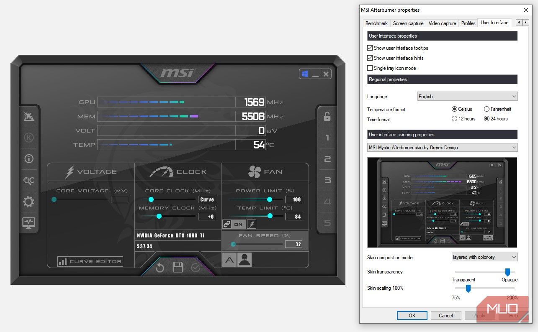Switch to the Video capture tab
Image resolution: width=538 pixels, height=332 pixels.
(442, 23)
